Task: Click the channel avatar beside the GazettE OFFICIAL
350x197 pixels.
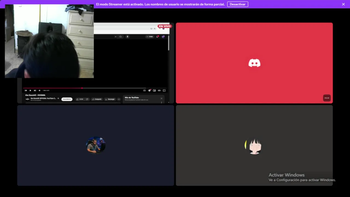Action: (x=27, y=99)
